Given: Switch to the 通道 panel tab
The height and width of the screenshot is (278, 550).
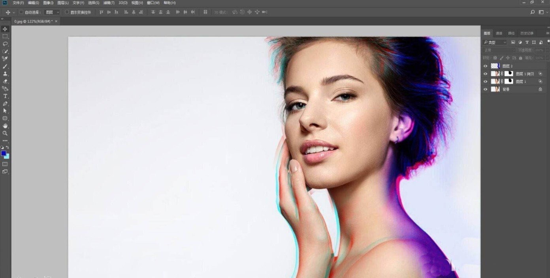Looking at the screenshot, I should tap(499, 33).
